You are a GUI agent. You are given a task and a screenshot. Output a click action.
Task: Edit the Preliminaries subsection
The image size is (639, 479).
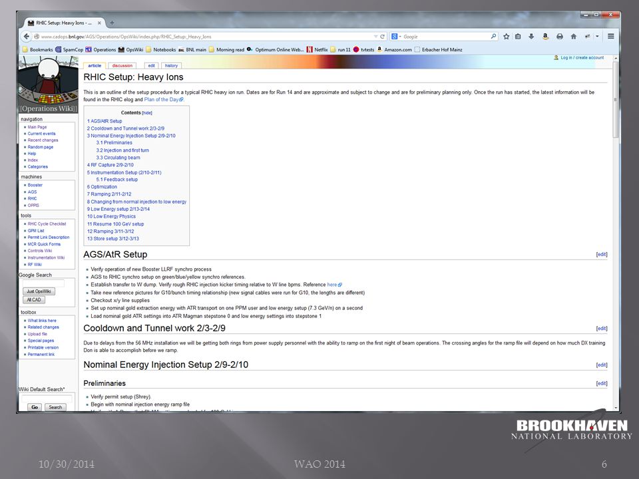pyautogui.click(x=602, y=383)
